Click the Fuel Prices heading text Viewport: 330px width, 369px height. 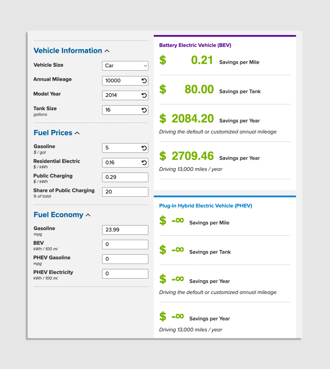pyautogui.click(x=53, y=133)
